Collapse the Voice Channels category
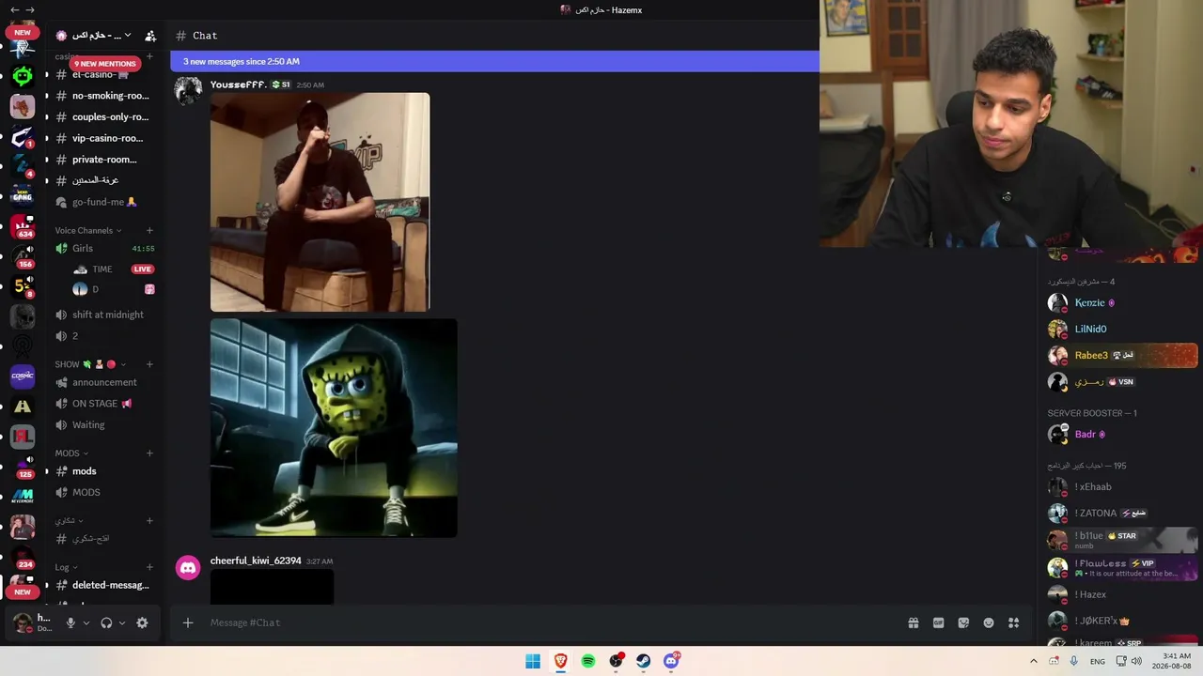1203x676 pixels. [87, 231]
